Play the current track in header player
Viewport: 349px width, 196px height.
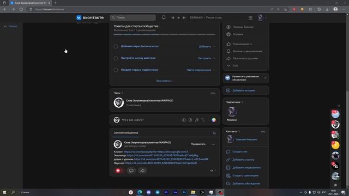(178, 17)
